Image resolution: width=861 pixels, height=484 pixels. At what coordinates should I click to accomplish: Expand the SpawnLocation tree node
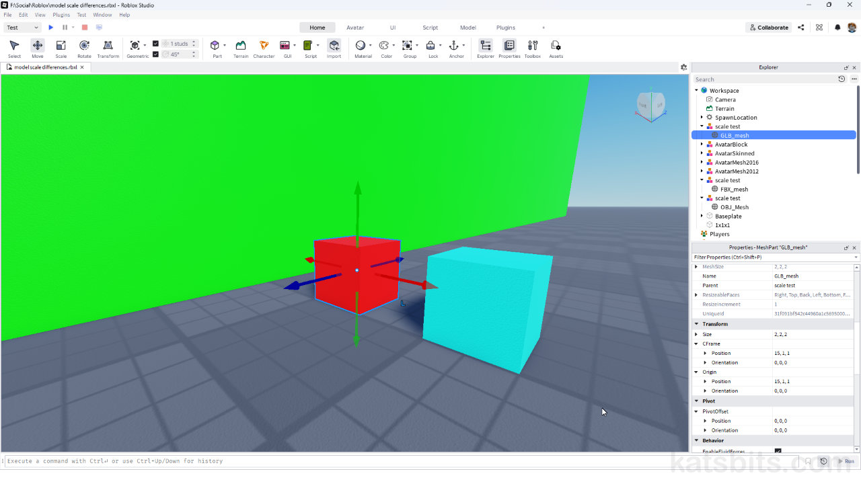tap(702, 118)
